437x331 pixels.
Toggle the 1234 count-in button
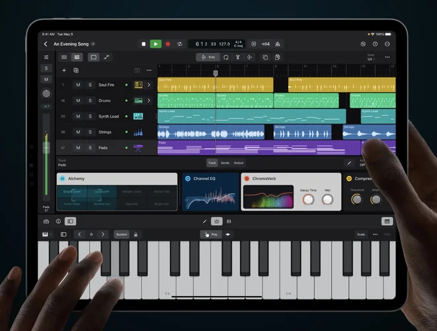(x=266, y=44)
